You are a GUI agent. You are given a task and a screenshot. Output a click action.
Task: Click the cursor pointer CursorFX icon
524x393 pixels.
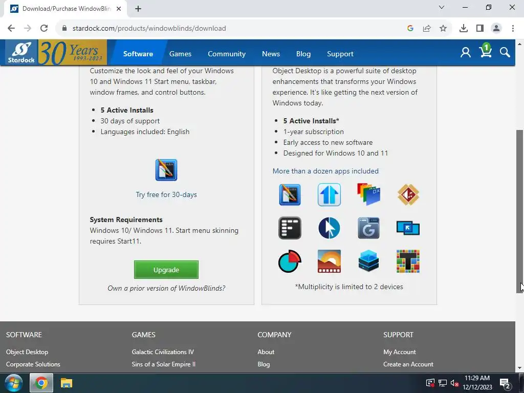[x=329, y=228]
